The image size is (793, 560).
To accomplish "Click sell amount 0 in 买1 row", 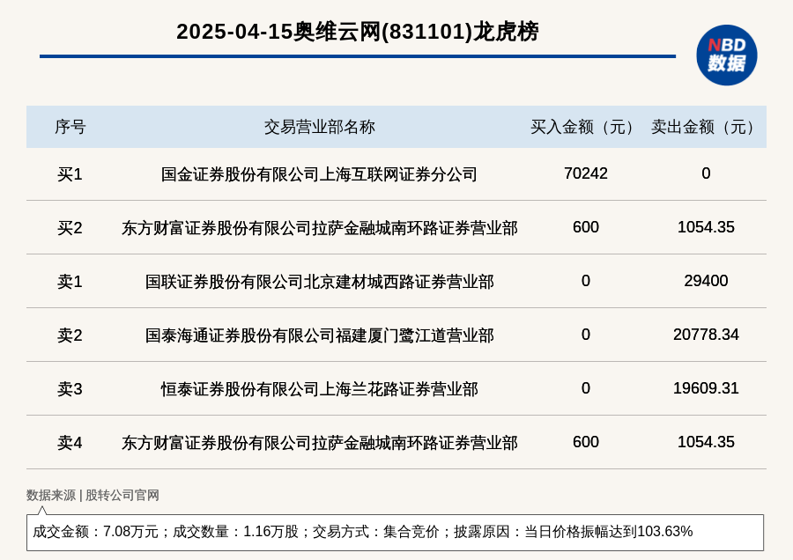I will [x=706, y=173].
